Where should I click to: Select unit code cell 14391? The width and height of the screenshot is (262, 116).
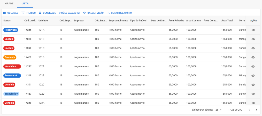click(x=28, y=85)
